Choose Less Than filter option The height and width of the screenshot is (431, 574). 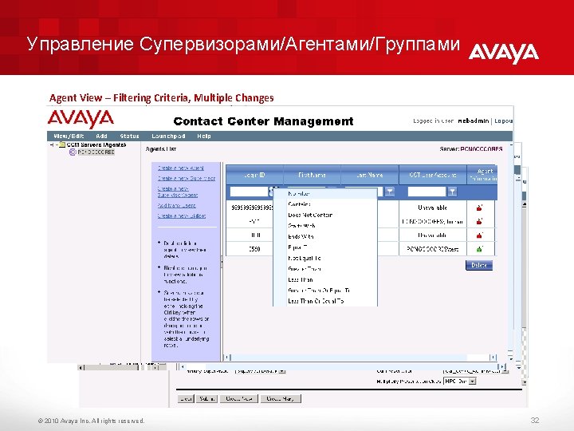coord(325,279)
